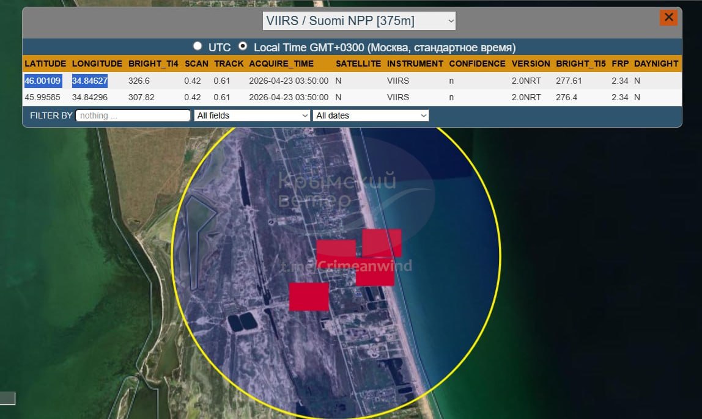Image resolution: width=702 pixels, height=419 pixels.
Task: Sort table by LATITUDE column header
Action: click(x=45, y=64)
